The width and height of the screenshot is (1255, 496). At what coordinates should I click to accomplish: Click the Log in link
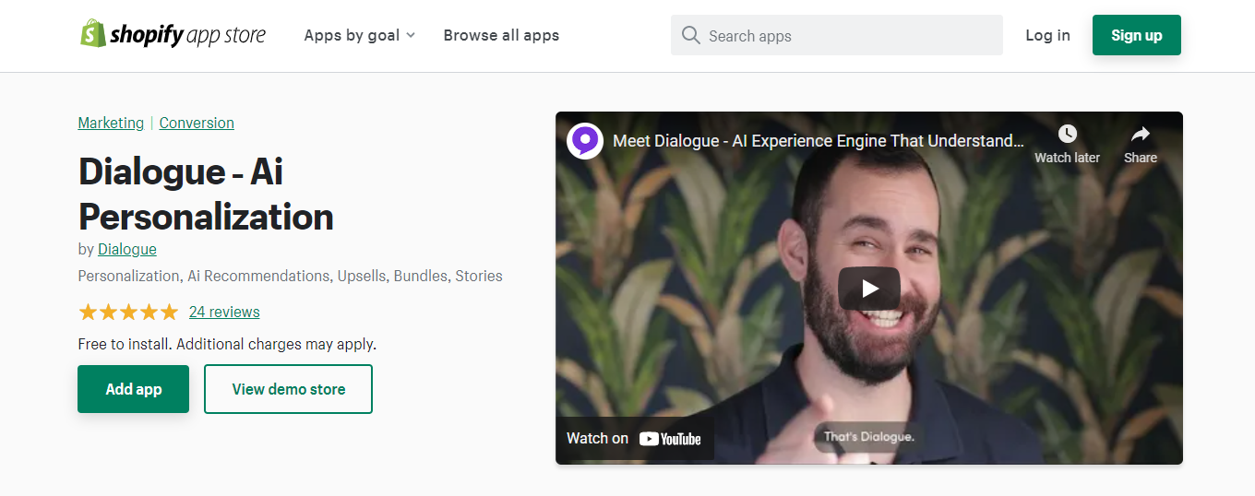pyautogui.click(x=1047, y=35)
